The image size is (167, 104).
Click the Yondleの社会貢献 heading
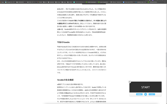coord(65,80)
